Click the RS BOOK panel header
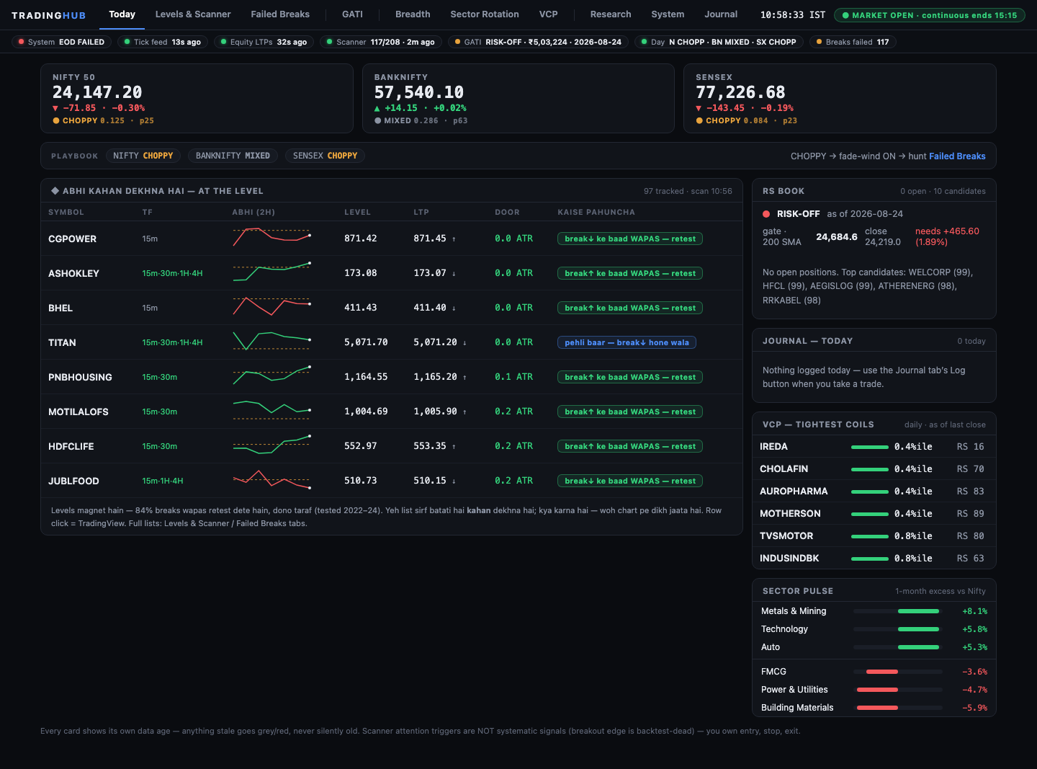This screenshot has height=769, width=1037. coord(874,191)
